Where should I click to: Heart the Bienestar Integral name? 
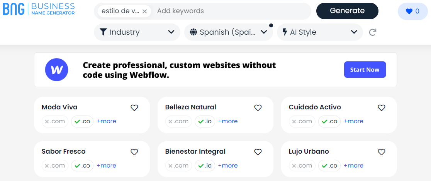258,152
